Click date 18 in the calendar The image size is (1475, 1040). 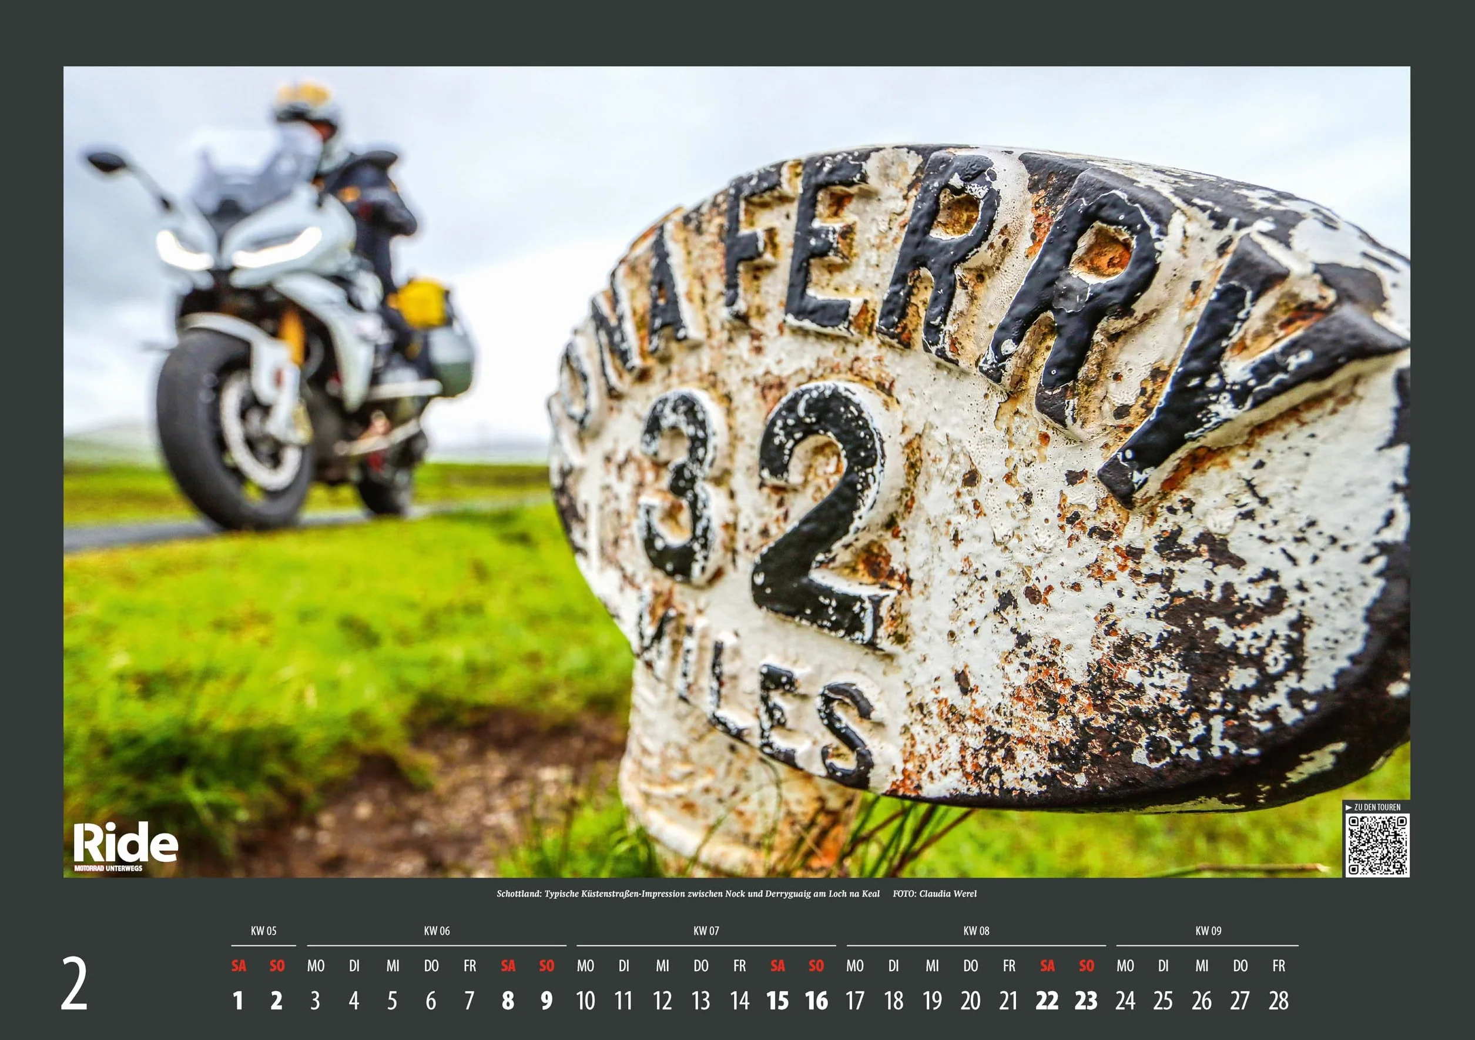coord(894,1001)
